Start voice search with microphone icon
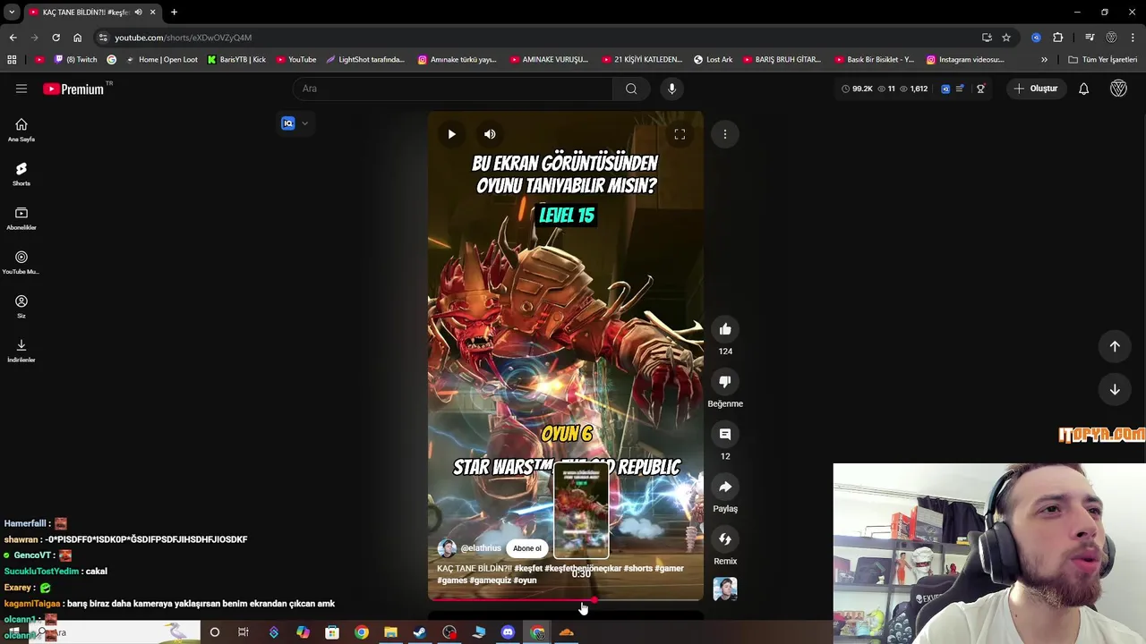 671,89
